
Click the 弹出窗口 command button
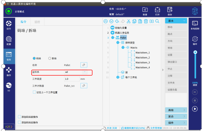coord(176,62)
